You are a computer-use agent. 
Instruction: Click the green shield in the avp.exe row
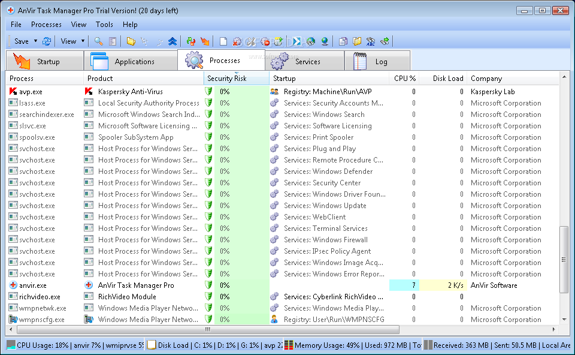[x=208, y=91]
